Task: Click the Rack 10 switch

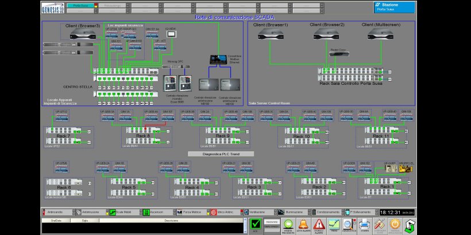Action: pyautogui.click(x=303, y=136)
